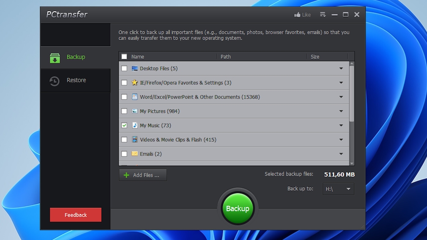Click the My Pictures image icon

[134, 111]
